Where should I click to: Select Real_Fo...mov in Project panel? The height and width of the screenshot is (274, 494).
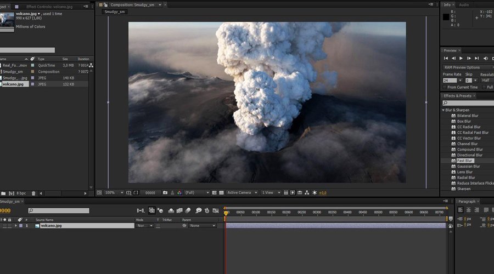click(15, 65)
